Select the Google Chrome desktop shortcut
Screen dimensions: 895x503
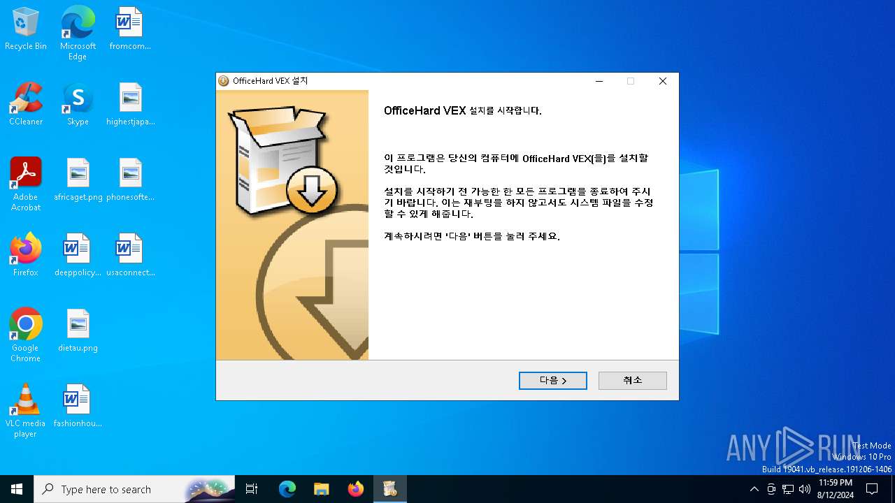pos(26,335)
